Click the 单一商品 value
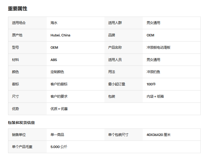This screenshot has height=159, width=205. (x=57, y=135)
